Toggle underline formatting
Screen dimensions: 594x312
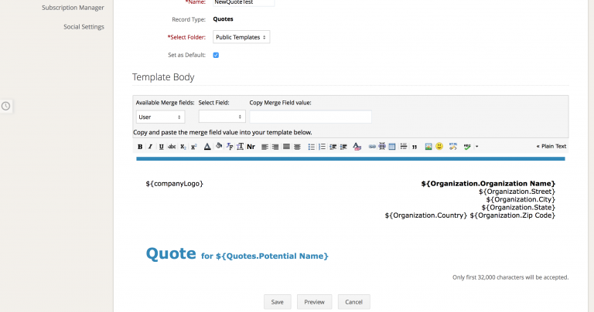(161, 147)
